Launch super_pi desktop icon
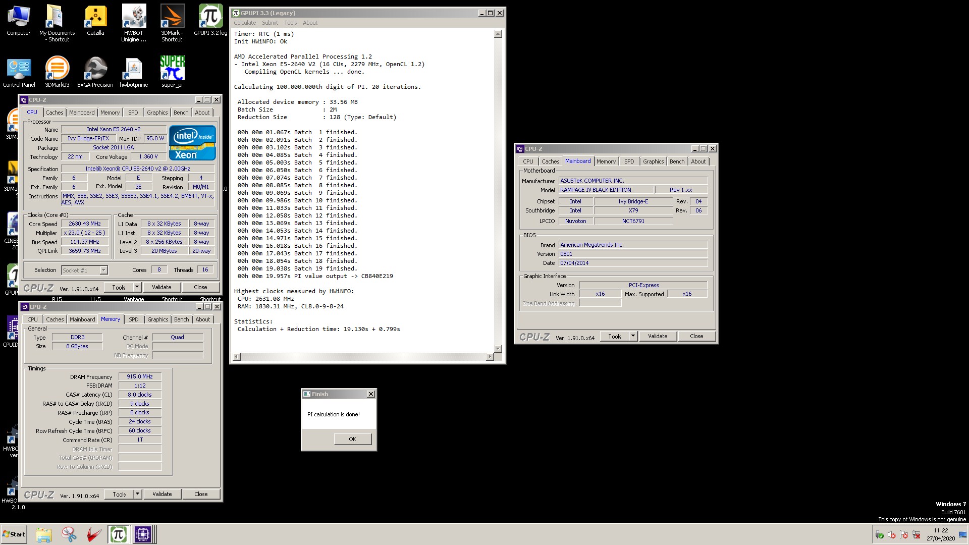969x545 pixels. (x=172, y=72)
